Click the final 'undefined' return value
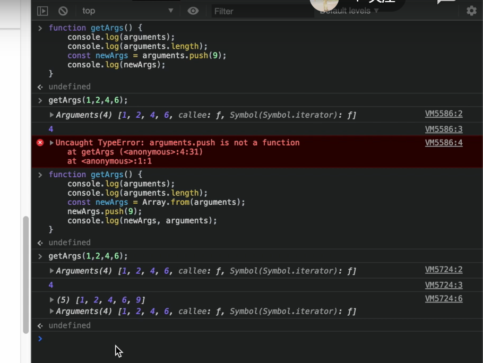This screenshot has height=363, width=483. 70,325
